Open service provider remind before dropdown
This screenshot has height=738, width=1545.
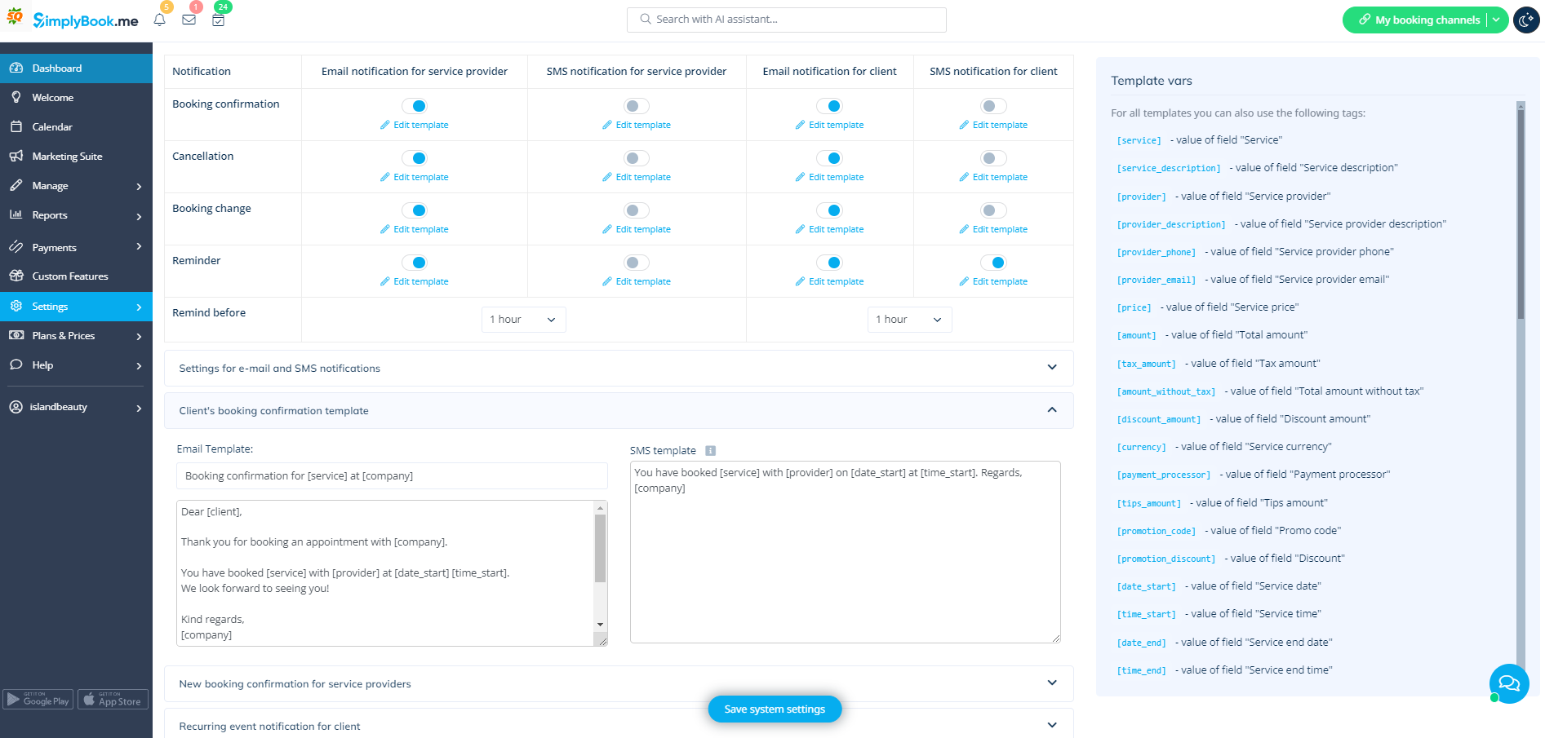pyautogui.click(x=523, y=320)
